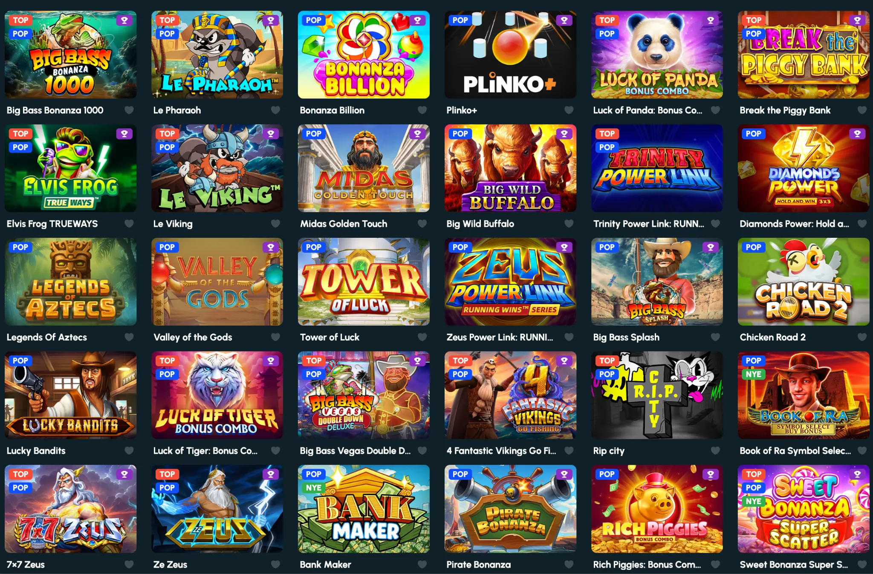Click trophy badge on Le Viking tile

click(271, 134)
